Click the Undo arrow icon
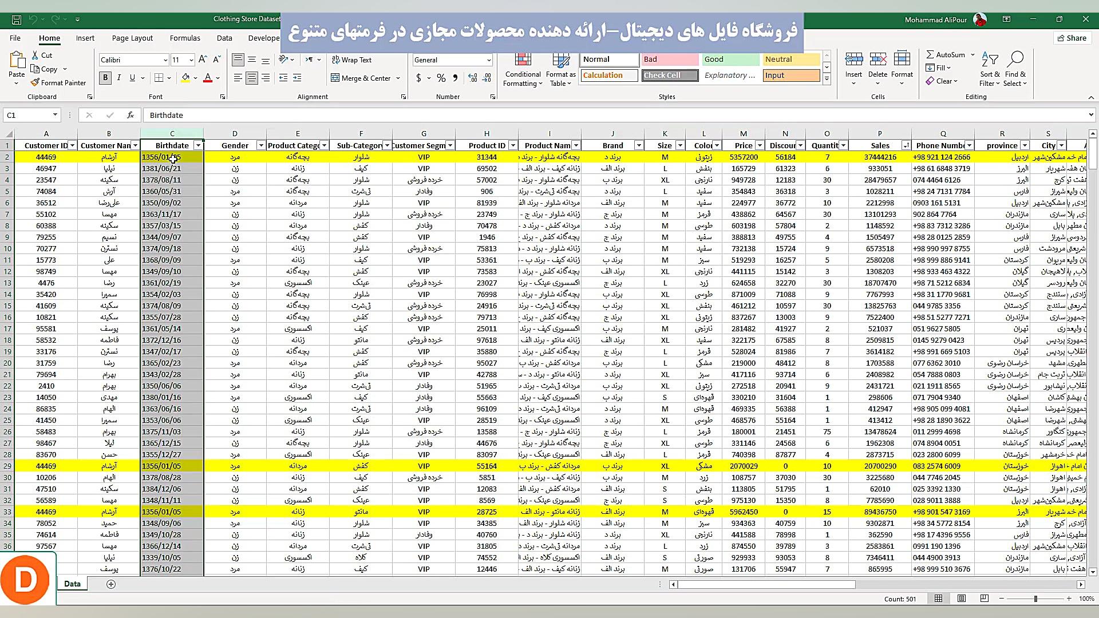 33,19
